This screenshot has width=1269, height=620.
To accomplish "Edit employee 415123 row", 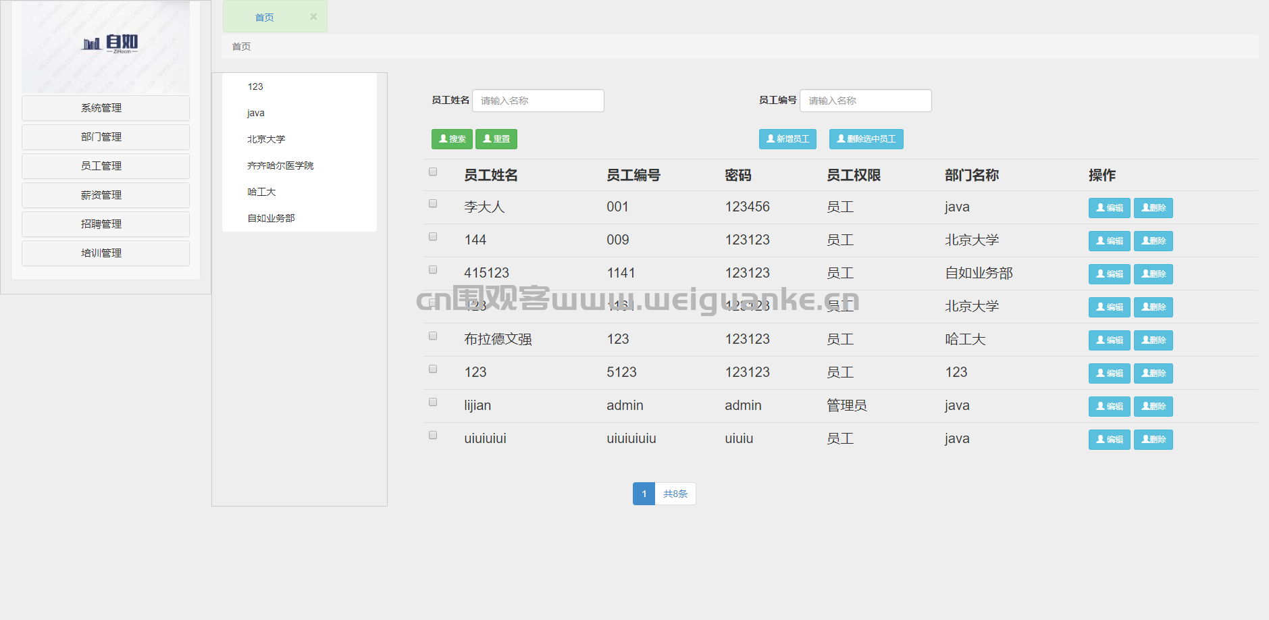I will (1109, 274).
